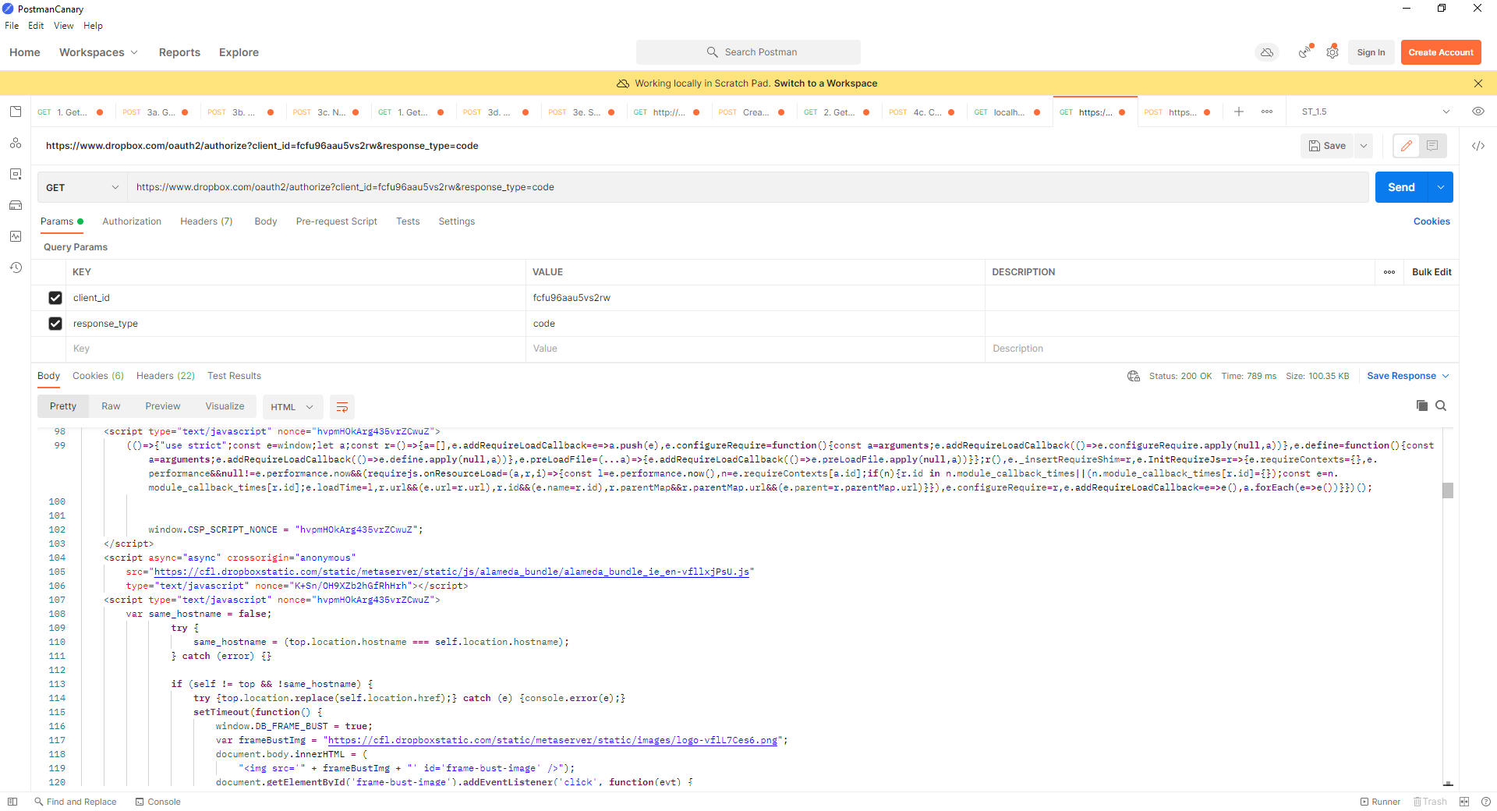Search within the response body
The width and height of the screenshot is (1497, 811).
1441,405
